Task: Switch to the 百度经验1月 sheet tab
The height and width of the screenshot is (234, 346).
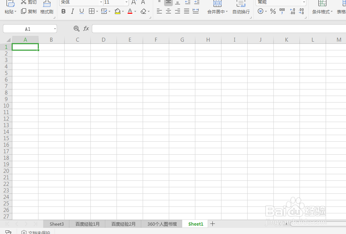Action: [x=87, y=224]
